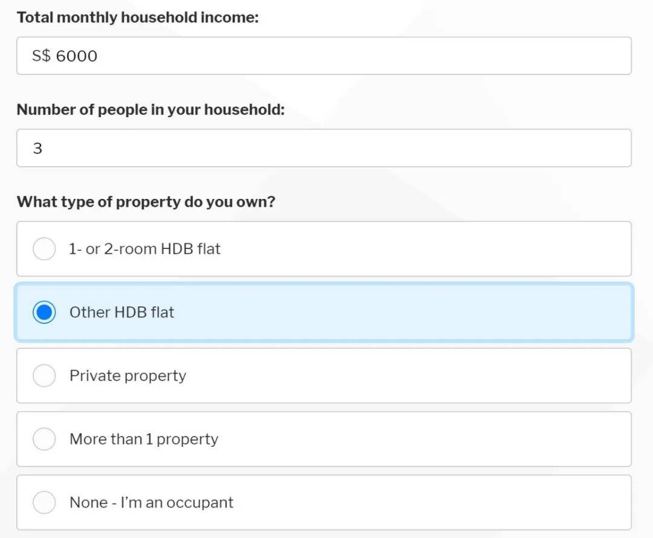
Task: Click empty right side of Private property option row
Action: click(484, 376)
